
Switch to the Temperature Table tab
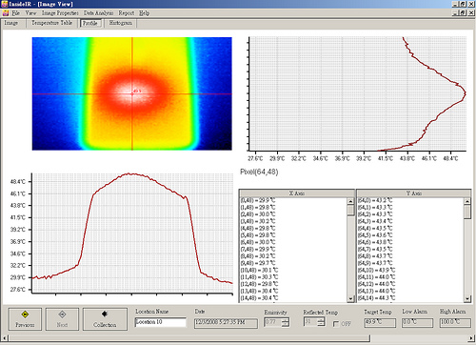(x=51, y=23)
